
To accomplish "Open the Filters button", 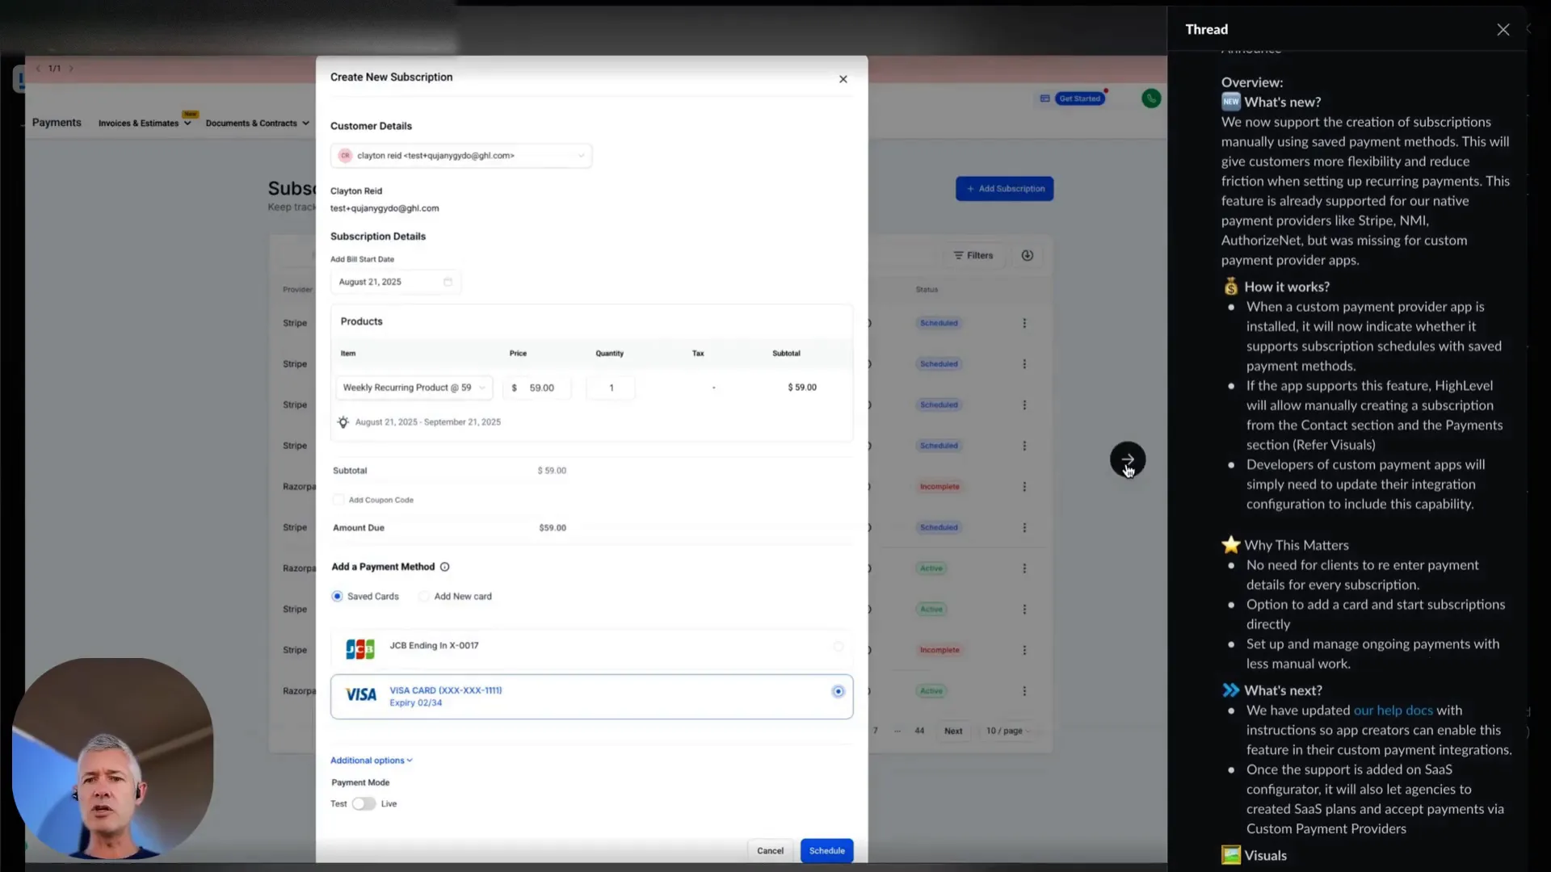I will pos(973,255).
